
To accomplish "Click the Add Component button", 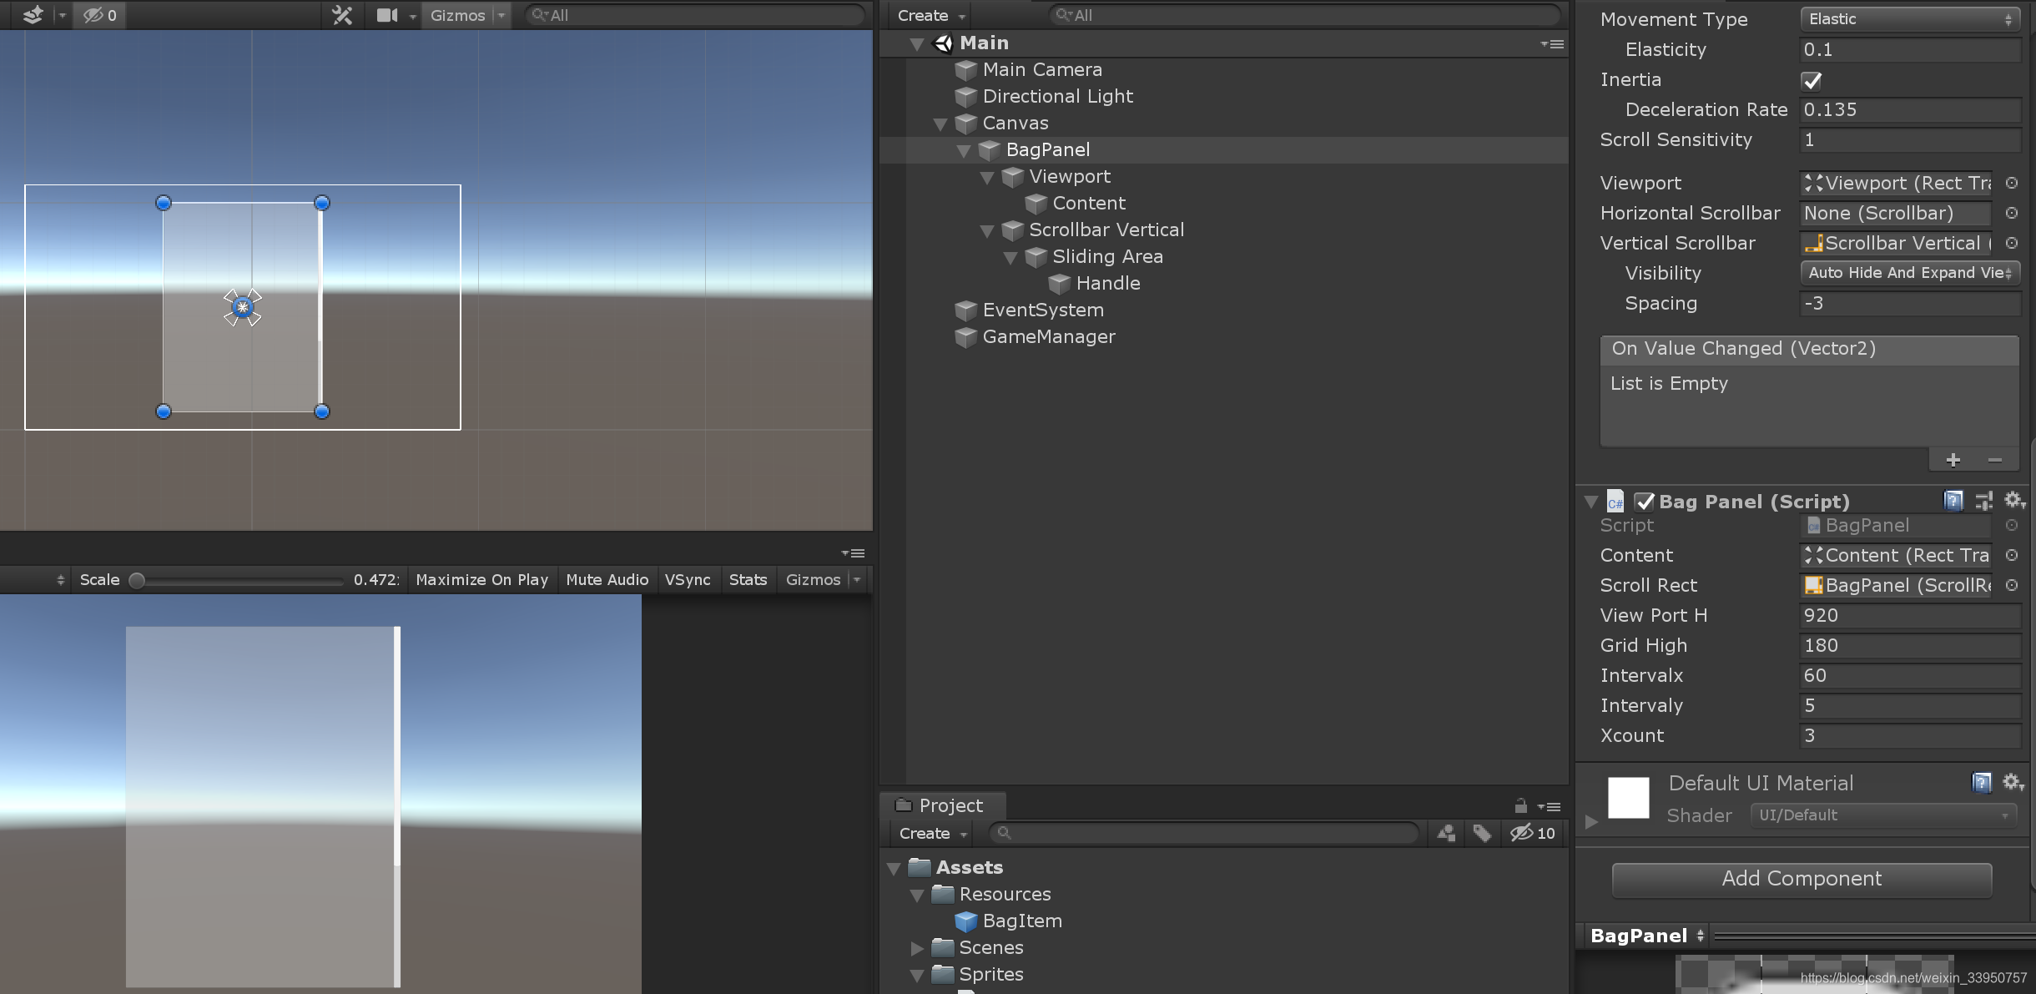I will 1802,879.
